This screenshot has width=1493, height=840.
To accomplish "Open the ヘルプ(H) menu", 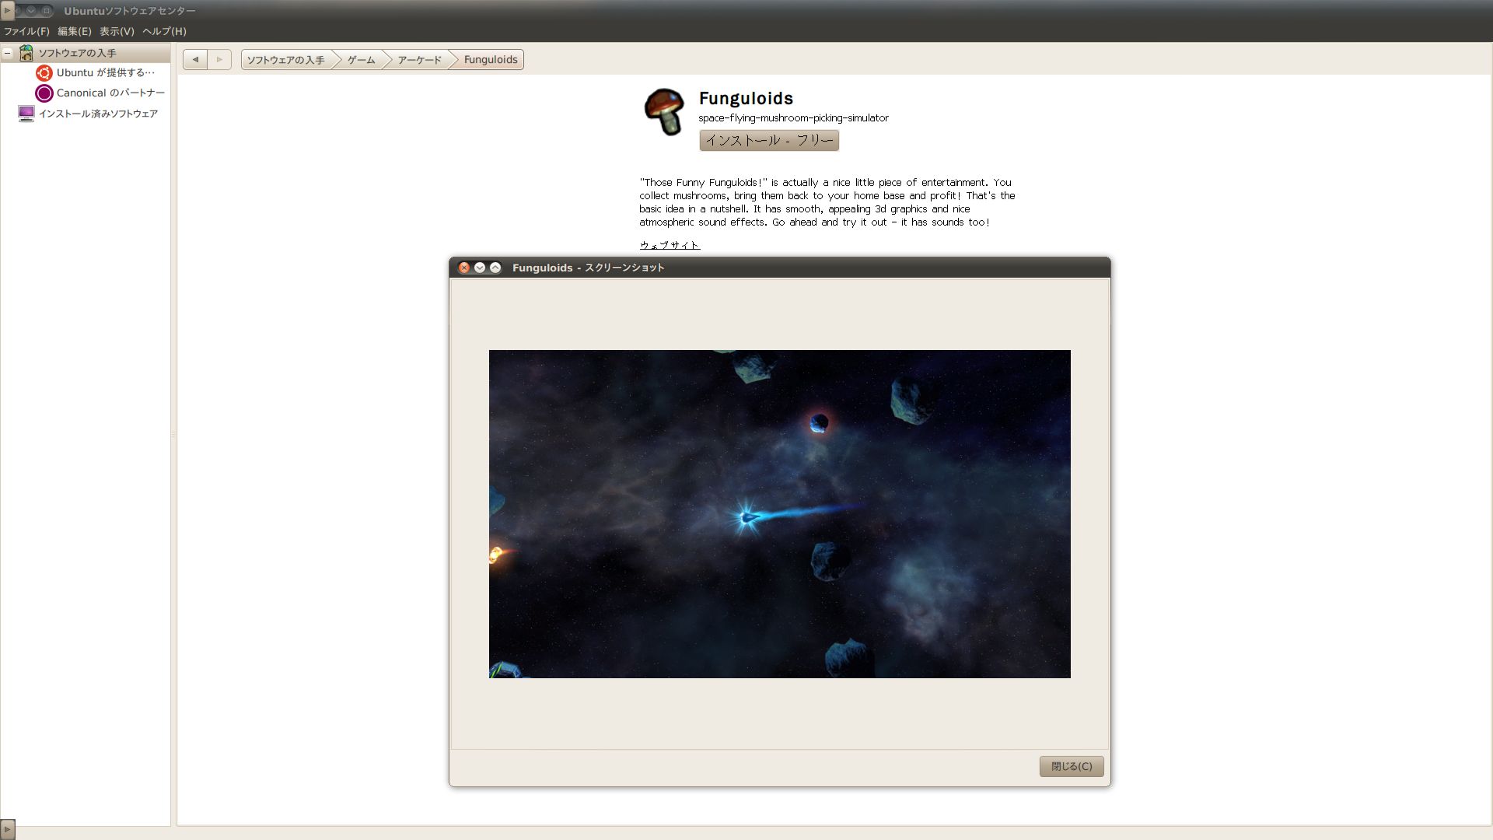I will (164, 31).
